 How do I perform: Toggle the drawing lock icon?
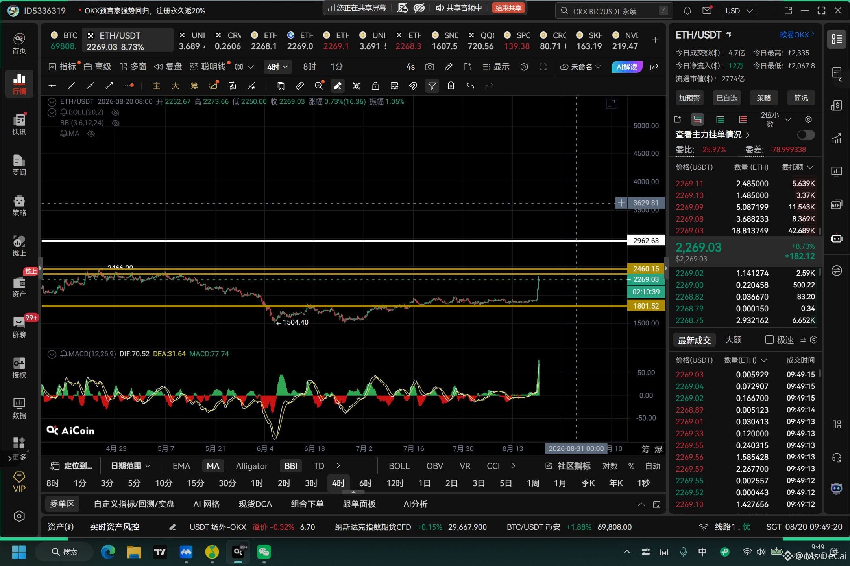(375, 86)
